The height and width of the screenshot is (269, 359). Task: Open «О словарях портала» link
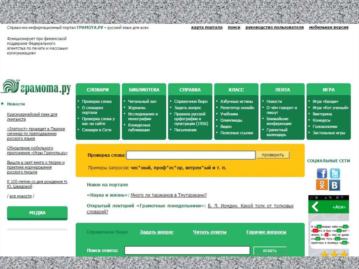pyautogui.click(x=93, y=110)
